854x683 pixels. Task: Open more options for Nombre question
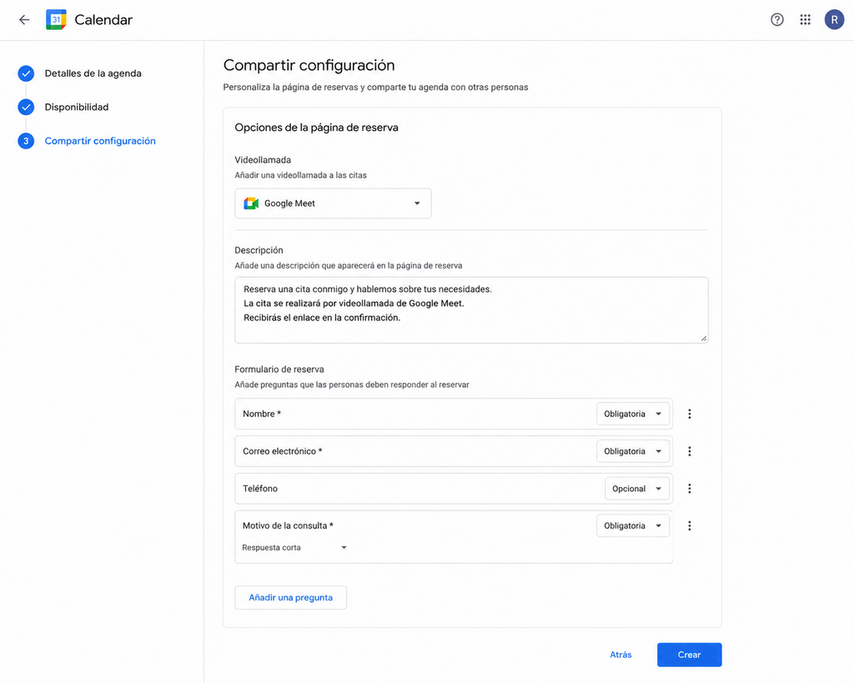[x=689, y=414]
